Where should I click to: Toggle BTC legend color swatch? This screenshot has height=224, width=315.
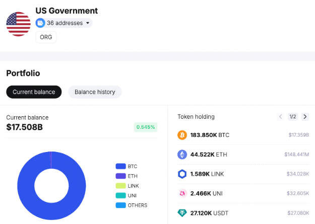pos(120,166)
